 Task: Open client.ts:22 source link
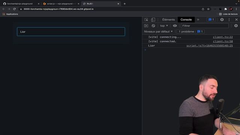(x=223, y=37)
